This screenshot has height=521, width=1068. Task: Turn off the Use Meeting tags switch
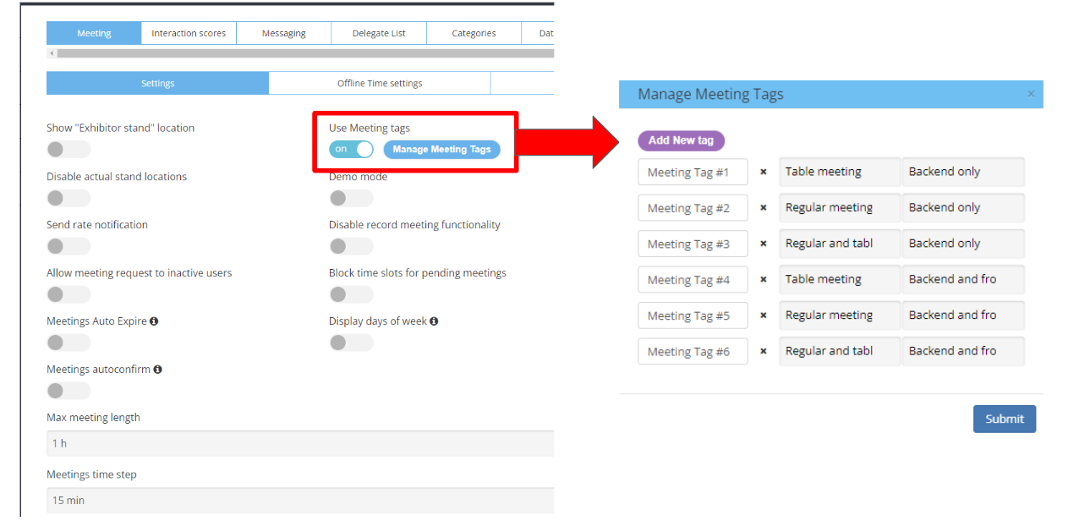351,150
